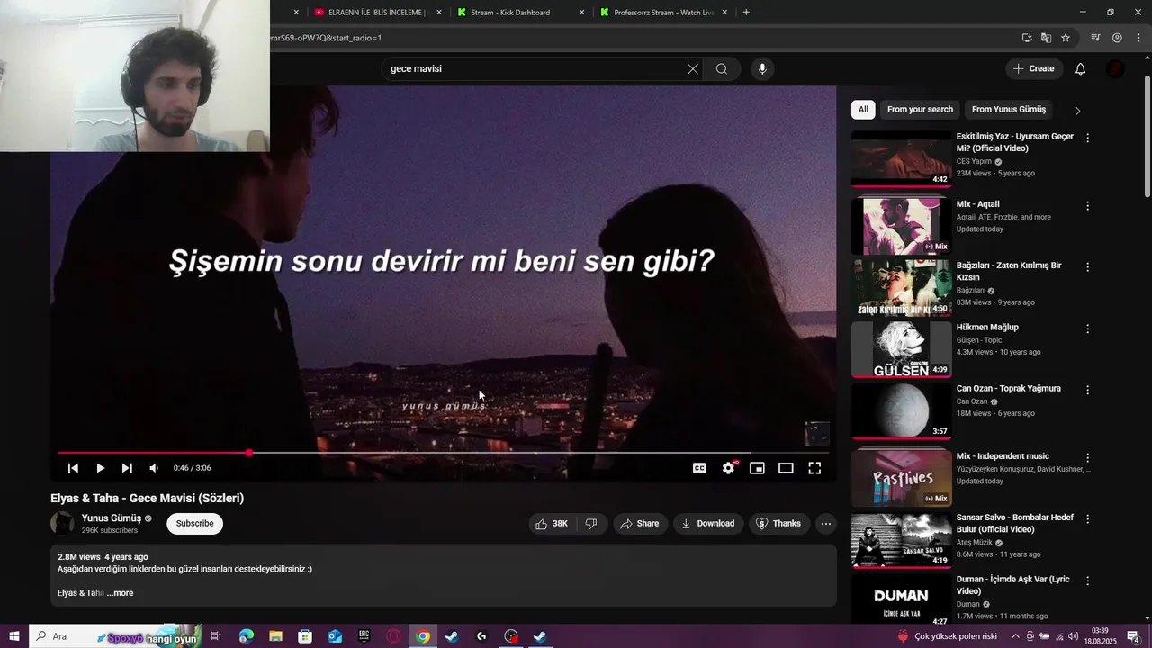1152x648 pixels.
Task: Open options for Duman lyric video
Action: (x=1087, y=581)
